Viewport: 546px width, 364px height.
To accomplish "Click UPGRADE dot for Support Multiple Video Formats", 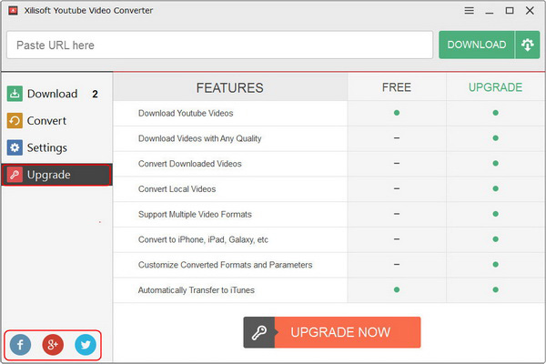I will tap(496, 214).
